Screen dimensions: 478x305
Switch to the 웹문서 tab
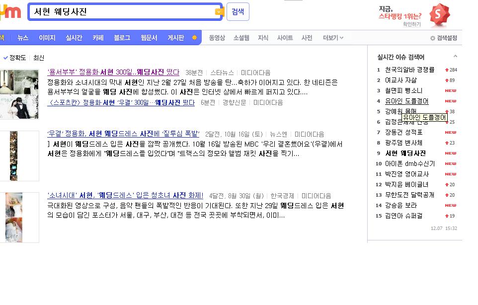click(149, 38)
